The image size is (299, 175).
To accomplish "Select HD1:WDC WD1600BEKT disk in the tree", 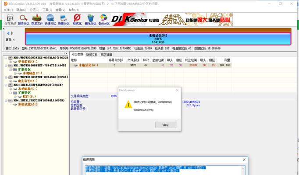I will (40, 66).
